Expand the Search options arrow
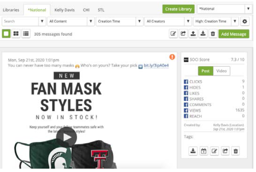Image resolution: width=256 pixels, height=172 pixels. coord(42,22)
